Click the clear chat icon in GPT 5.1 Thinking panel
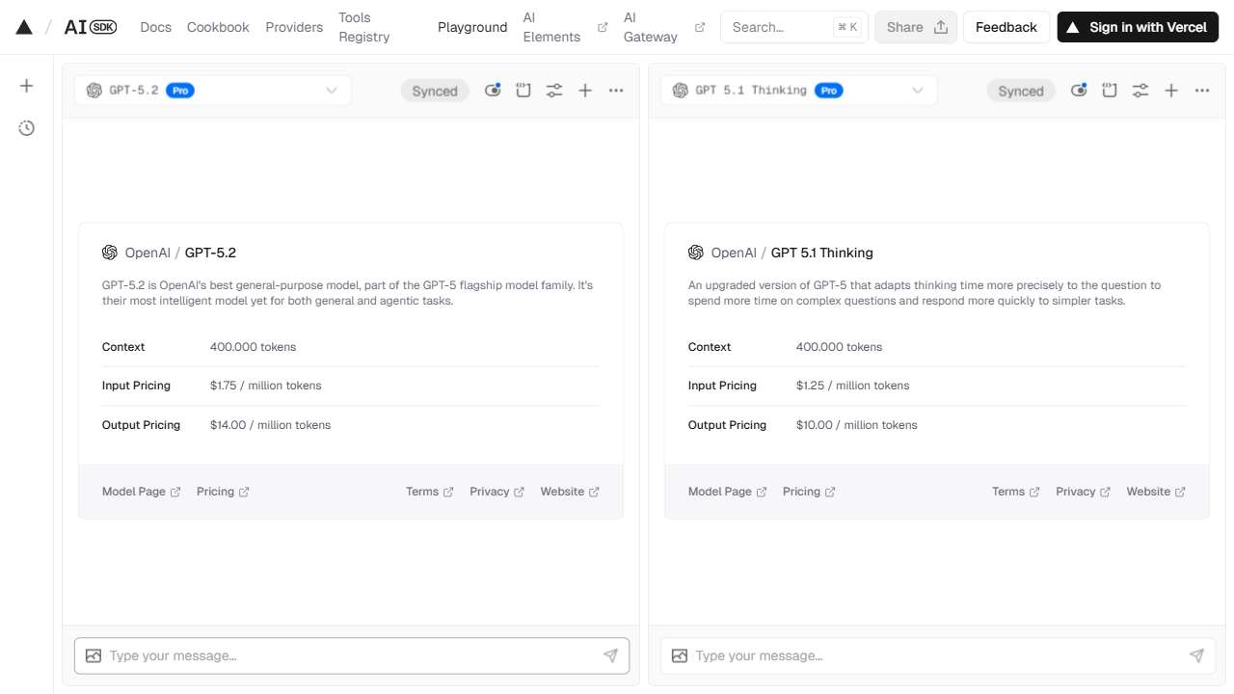This screenshot has height=694, width=1234. [1110, 91]
